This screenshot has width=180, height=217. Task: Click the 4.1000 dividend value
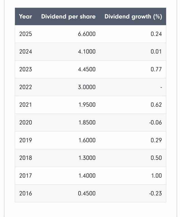pos(87,52)
